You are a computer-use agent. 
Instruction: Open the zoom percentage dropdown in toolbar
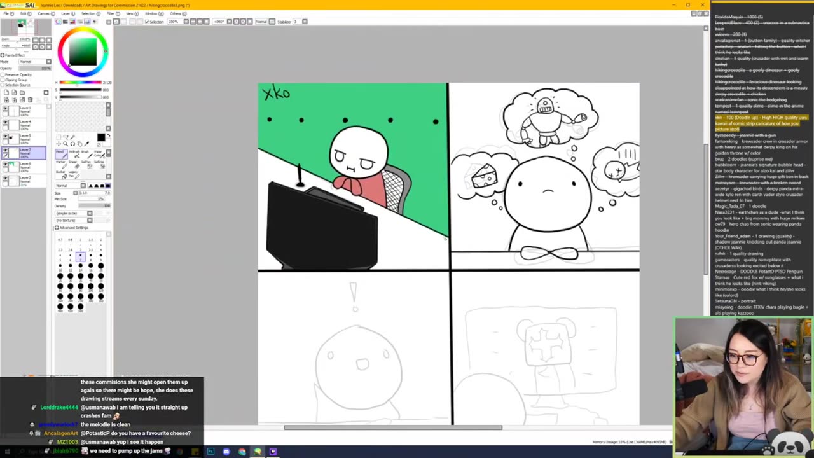[186, 22]
